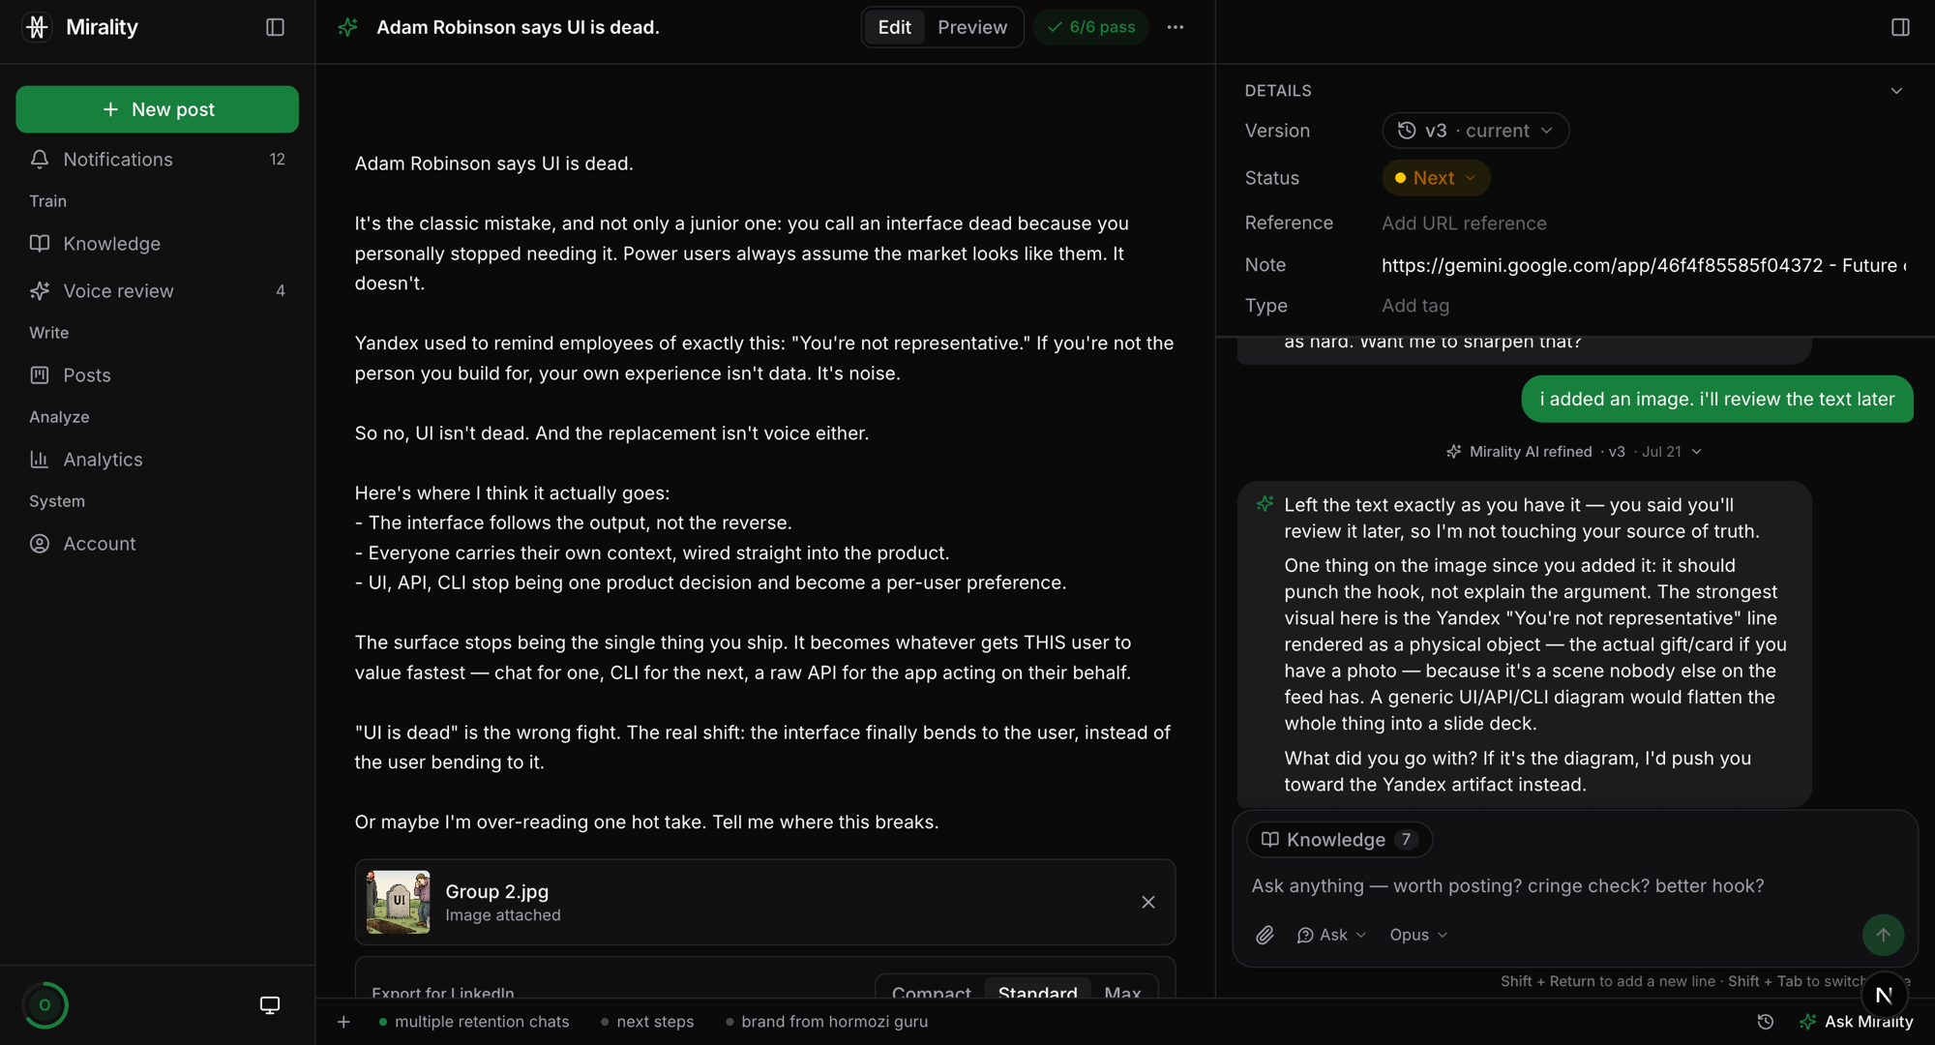The image size is (1935, 1045).
Task: Click the 'So no, UI isn't dead' paragraph
Action: click(x=611, y=433)
